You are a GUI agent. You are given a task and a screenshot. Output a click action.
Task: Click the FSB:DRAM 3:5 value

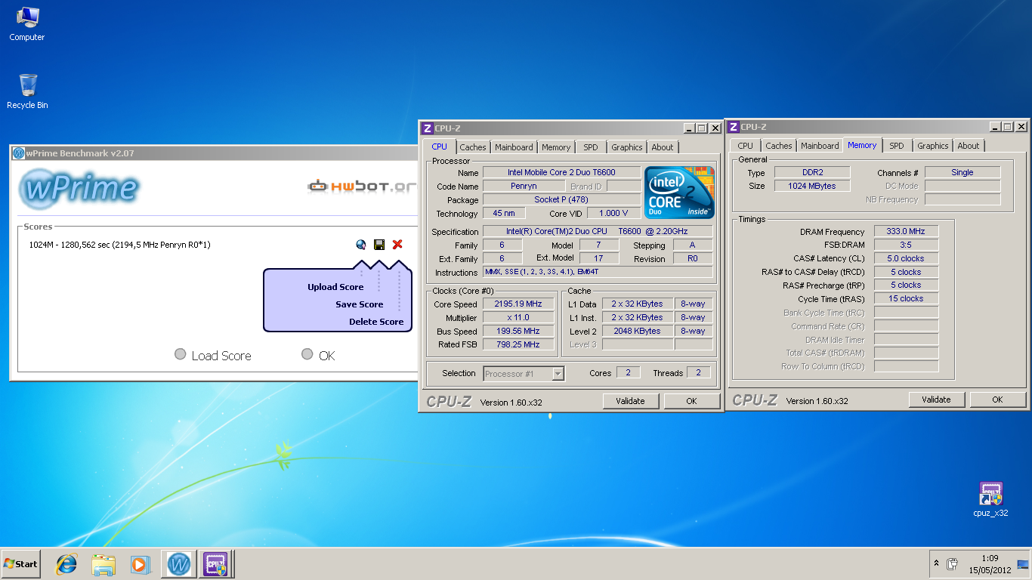[x=906, y=245]
